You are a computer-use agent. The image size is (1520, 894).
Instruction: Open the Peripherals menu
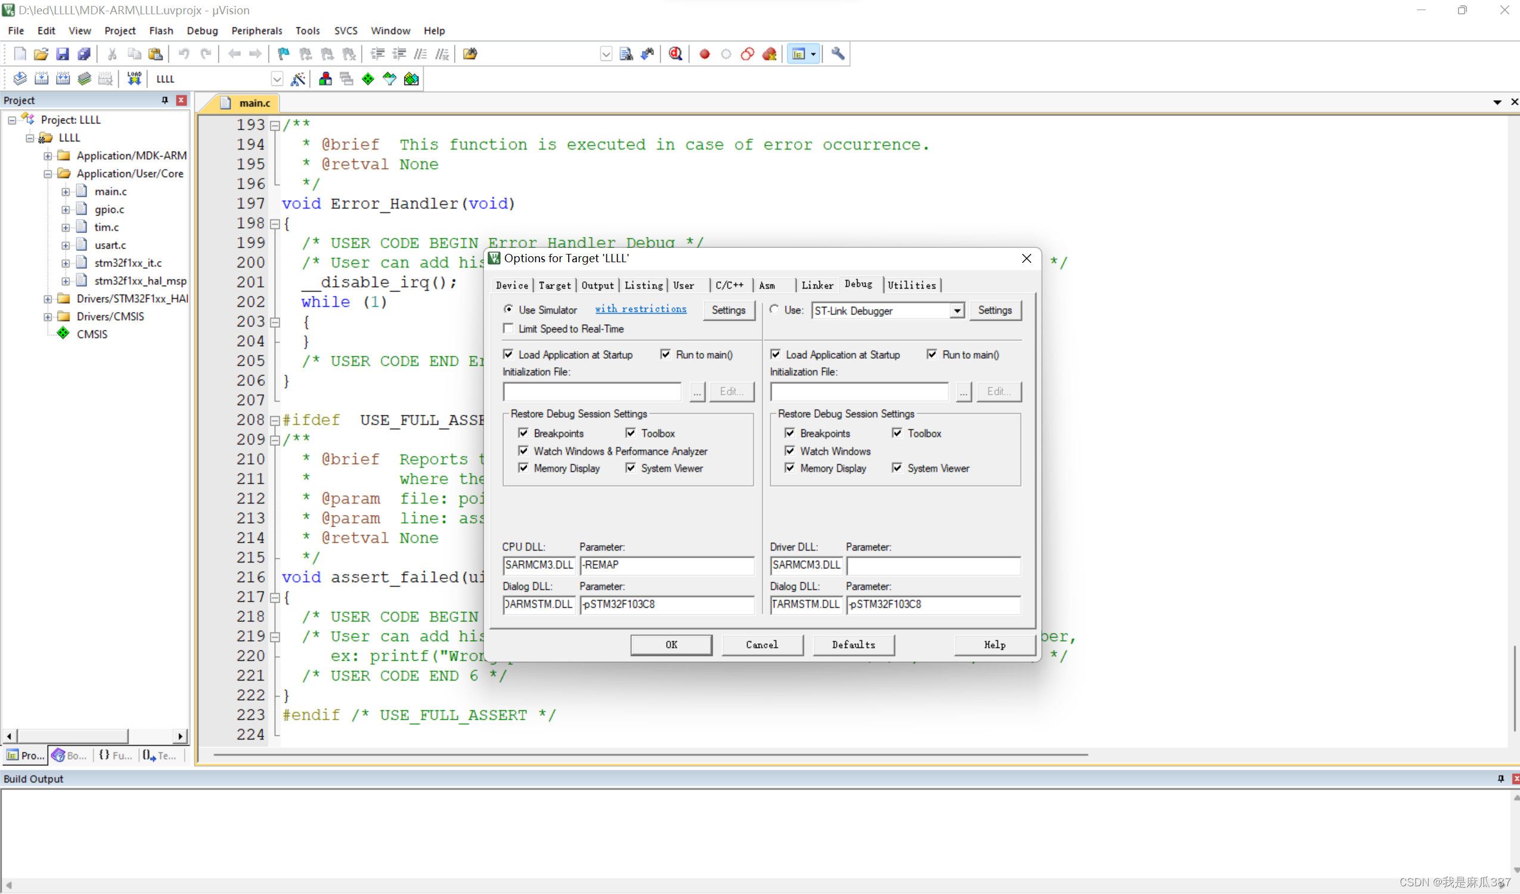click(x=256, y=30)
